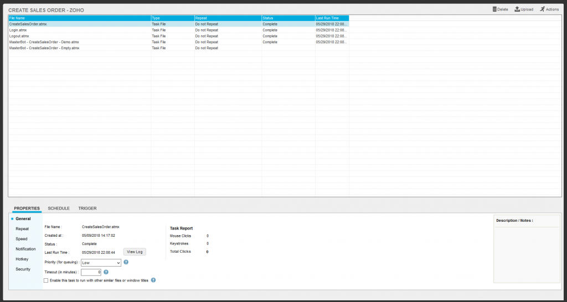Viewport: 567px width, 302px height.
Task: Open help icon beside Timeout field
Action: click(106, 272)
